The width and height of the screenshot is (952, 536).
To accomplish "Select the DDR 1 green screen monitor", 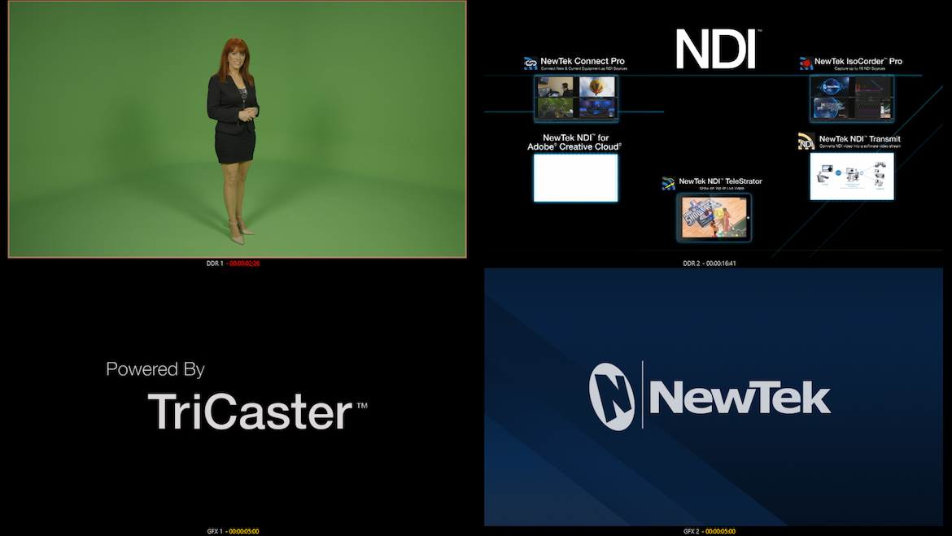I will click(x=237, y=129).
